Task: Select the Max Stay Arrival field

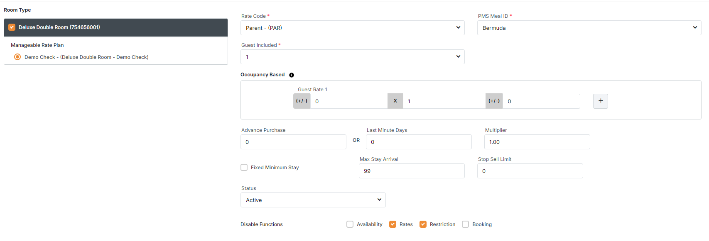Action: click(412, 171)
